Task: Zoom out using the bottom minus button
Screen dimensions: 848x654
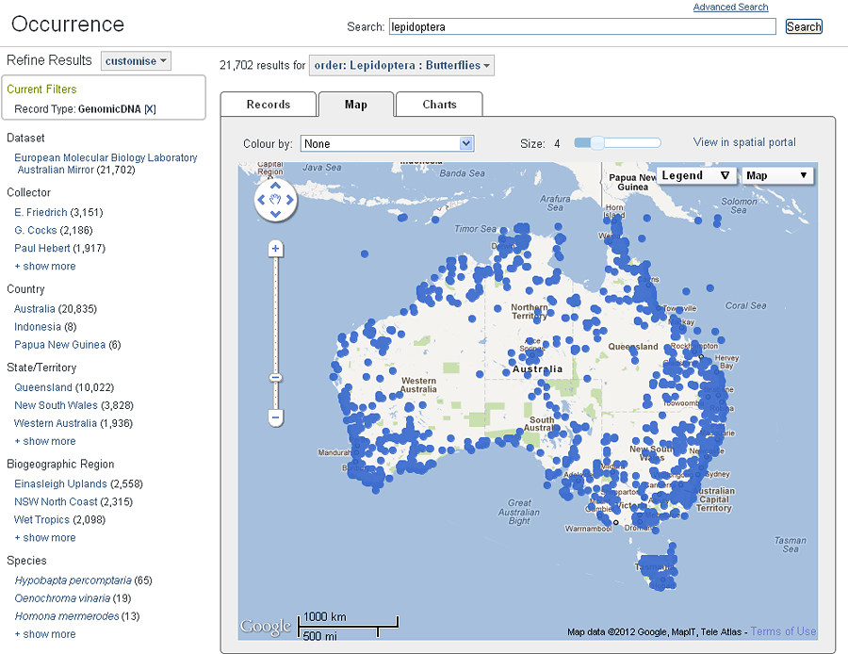Action: pos(275,417)
